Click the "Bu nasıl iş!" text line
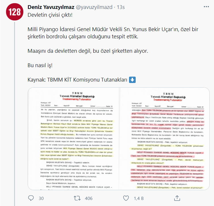This screenshot has height=206, width=214. pyautogui.click(x=40, y=65)
